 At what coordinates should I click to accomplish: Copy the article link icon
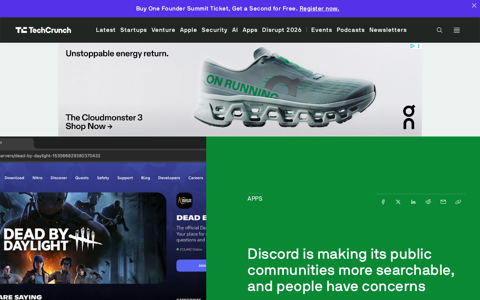458,202
